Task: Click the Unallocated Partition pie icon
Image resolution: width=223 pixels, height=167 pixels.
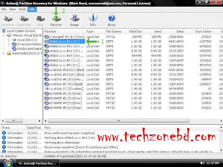Action: pos(14,49)
